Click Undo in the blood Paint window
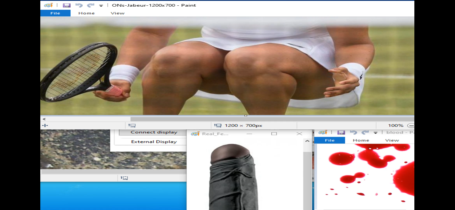This screenshot has height=210, width=455. (354, 132)
